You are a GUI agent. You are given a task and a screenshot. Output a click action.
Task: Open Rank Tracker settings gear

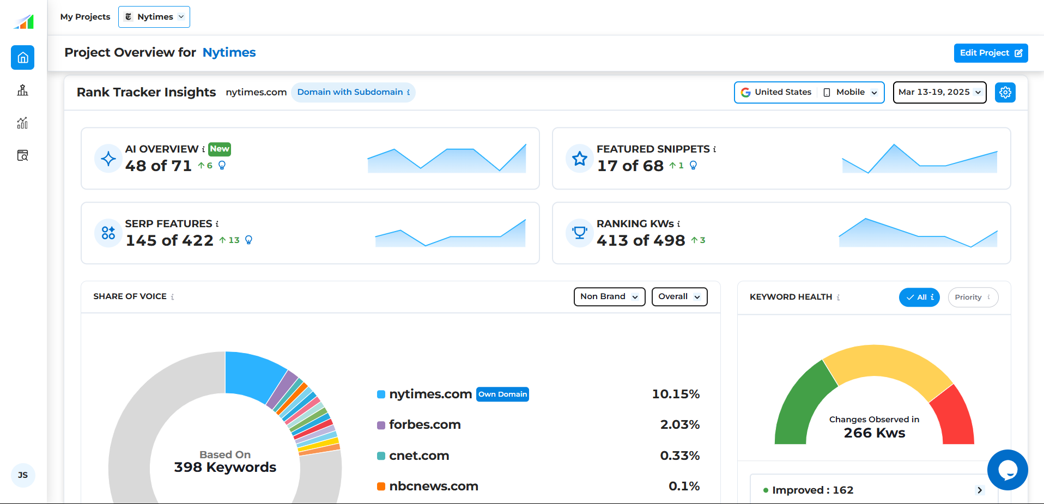tap(1005, 93)
